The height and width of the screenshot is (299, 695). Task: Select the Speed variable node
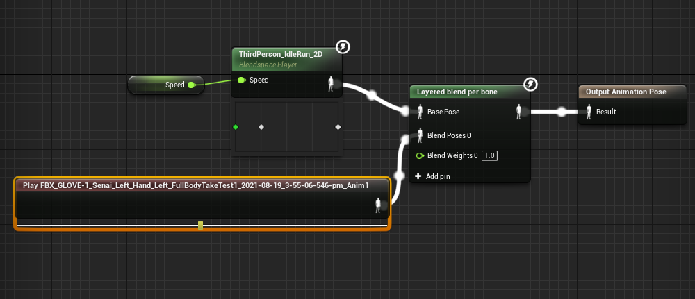166,85
